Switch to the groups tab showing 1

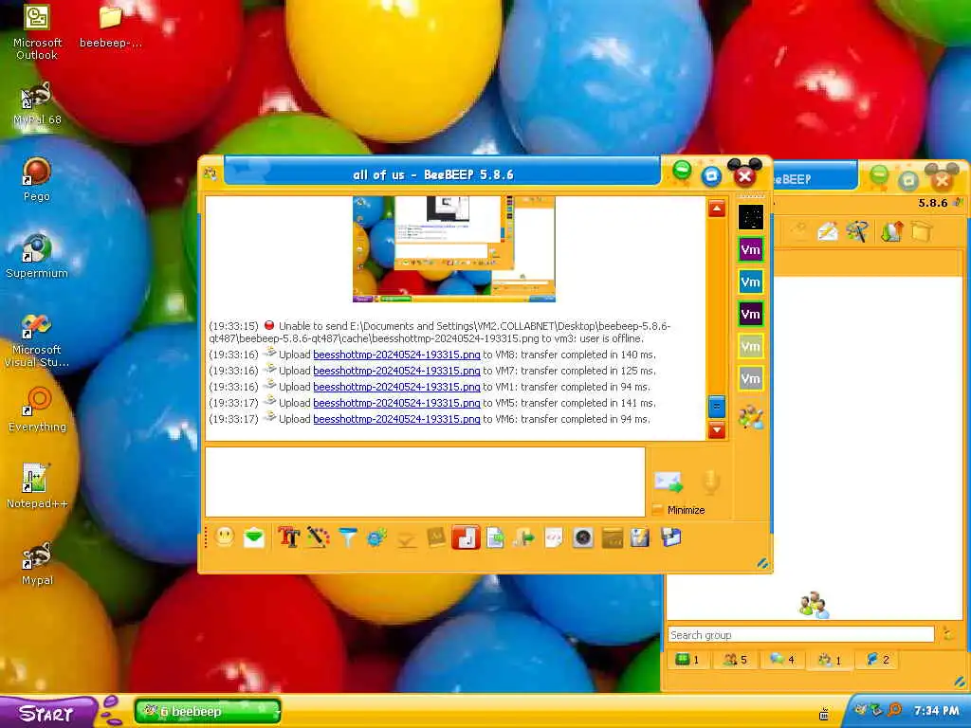pos(829,660)
